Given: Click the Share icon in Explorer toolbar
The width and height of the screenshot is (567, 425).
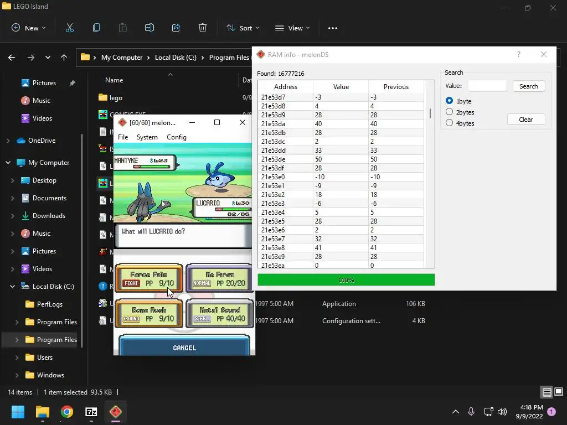Looking at the screenshot, I should pyautogui.click(x=176, y=28).
